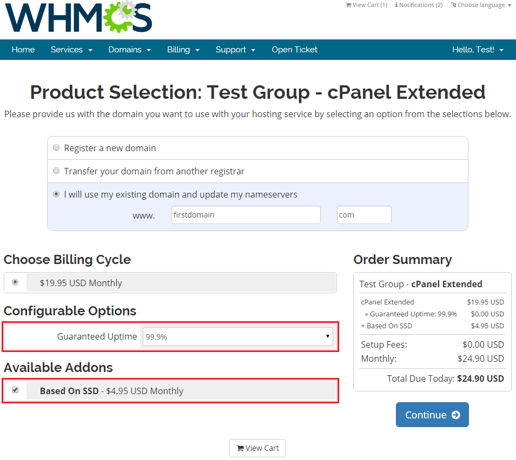Viewport: 516px width, 460px height.
Task: Expand the Hello, Test! account menu
Action: tap(478, 50)
